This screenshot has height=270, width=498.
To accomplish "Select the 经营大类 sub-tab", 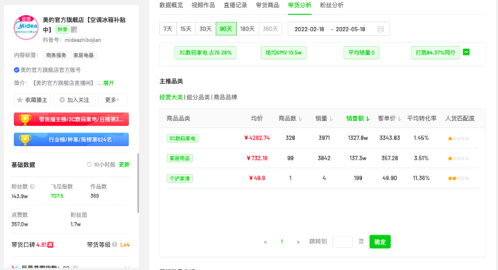I will click(x=171, y=97).
